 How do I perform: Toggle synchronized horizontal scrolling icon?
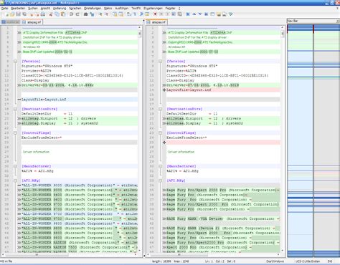121,14
